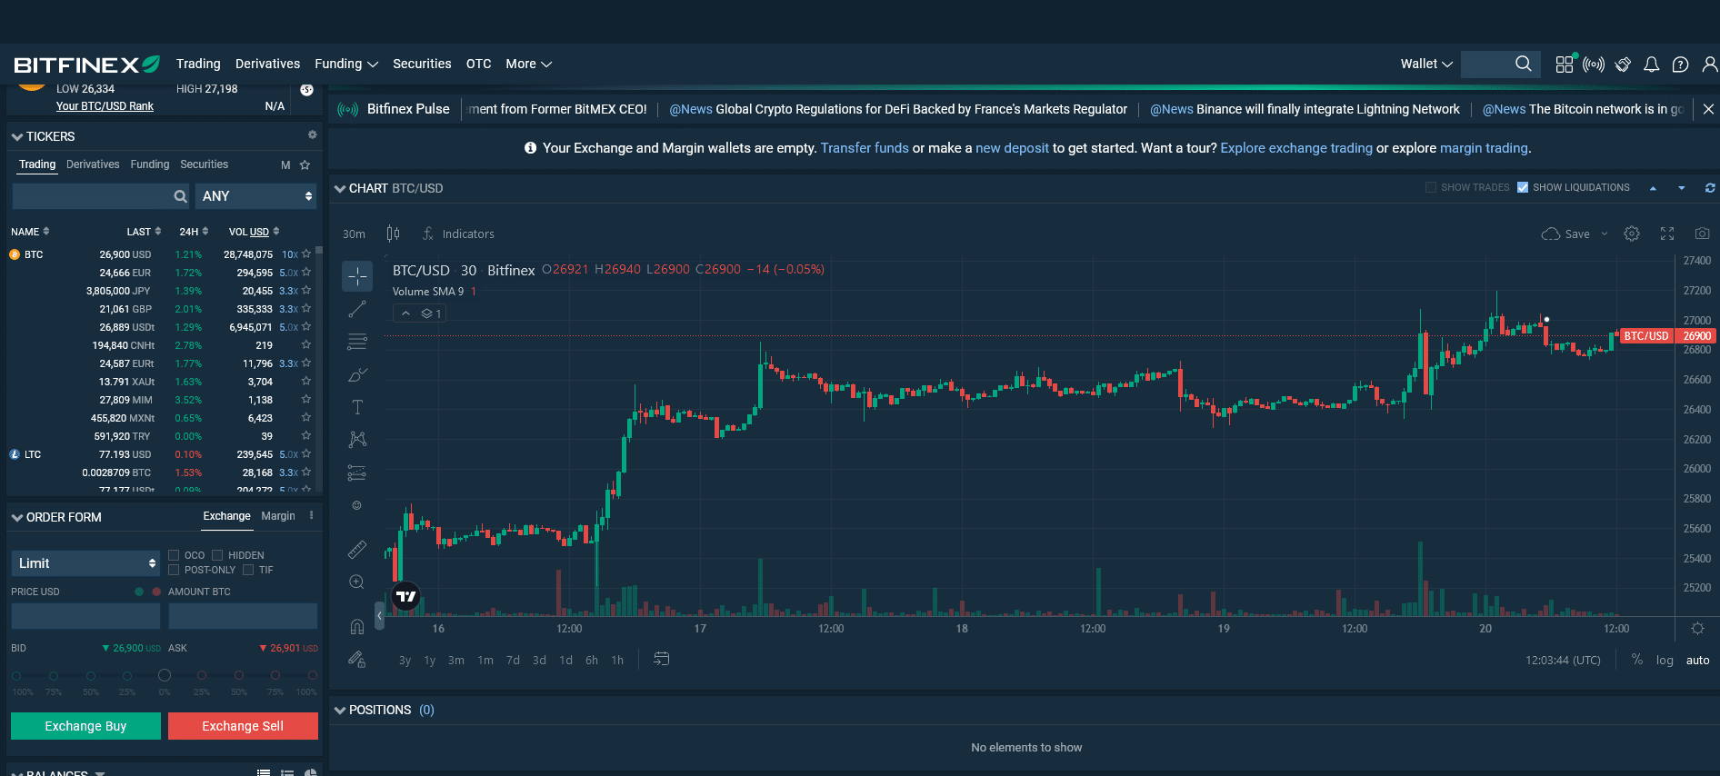
Task: Open the notifications bell
Action: coord(1652,64)
